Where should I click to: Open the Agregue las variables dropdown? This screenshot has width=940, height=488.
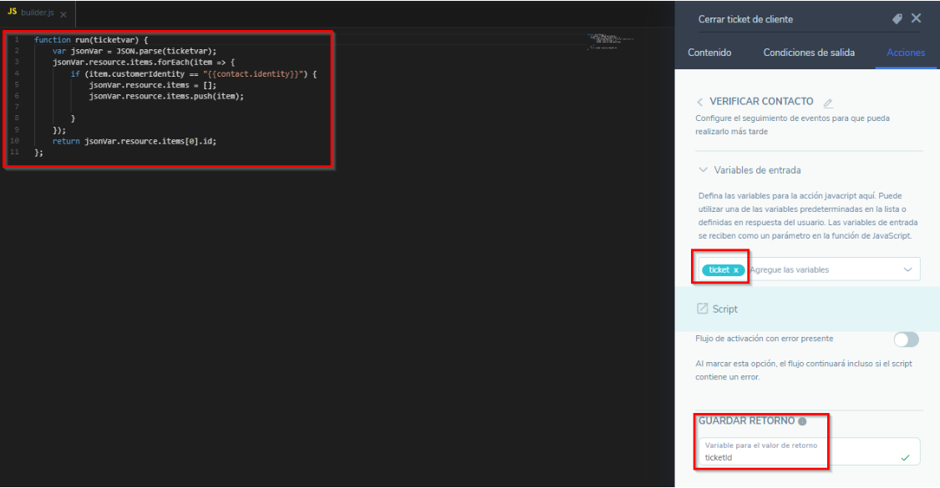click(x=907, y=269)
